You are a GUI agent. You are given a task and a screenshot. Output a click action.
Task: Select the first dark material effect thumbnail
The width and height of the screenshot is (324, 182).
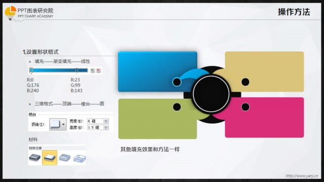pos(35,158)
